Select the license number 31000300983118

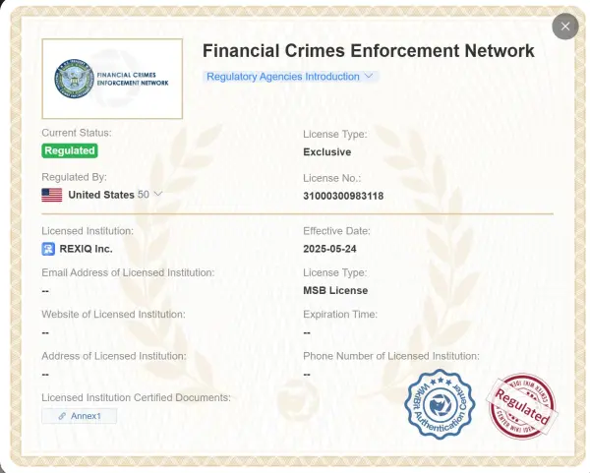[x=343, y=196]
